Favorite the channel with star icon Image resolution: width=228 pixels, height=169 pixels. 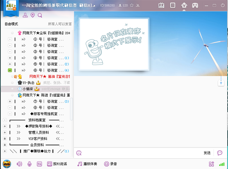(x=132, y=5)
